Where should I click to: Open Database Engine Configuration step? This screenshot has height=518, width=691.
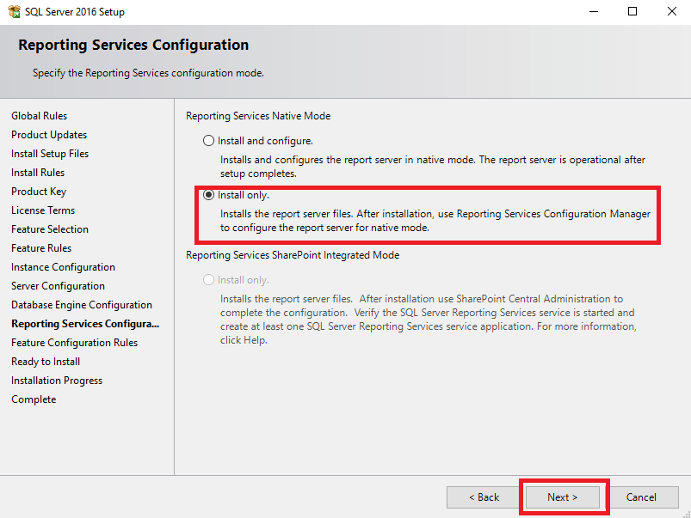(82, 305)
